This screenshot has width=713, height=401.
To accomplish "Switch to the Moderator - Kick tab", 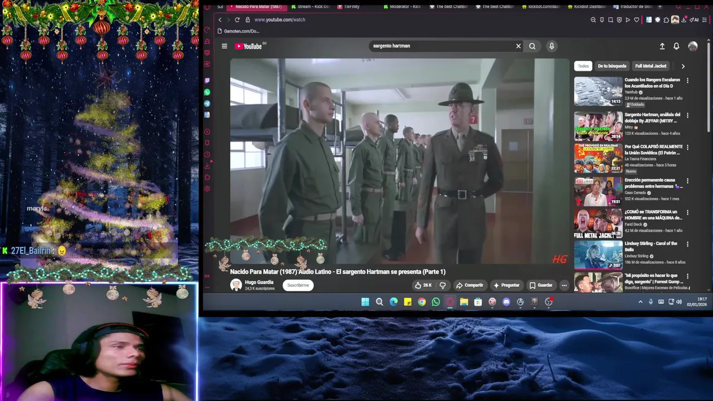I will pos(401,7).
